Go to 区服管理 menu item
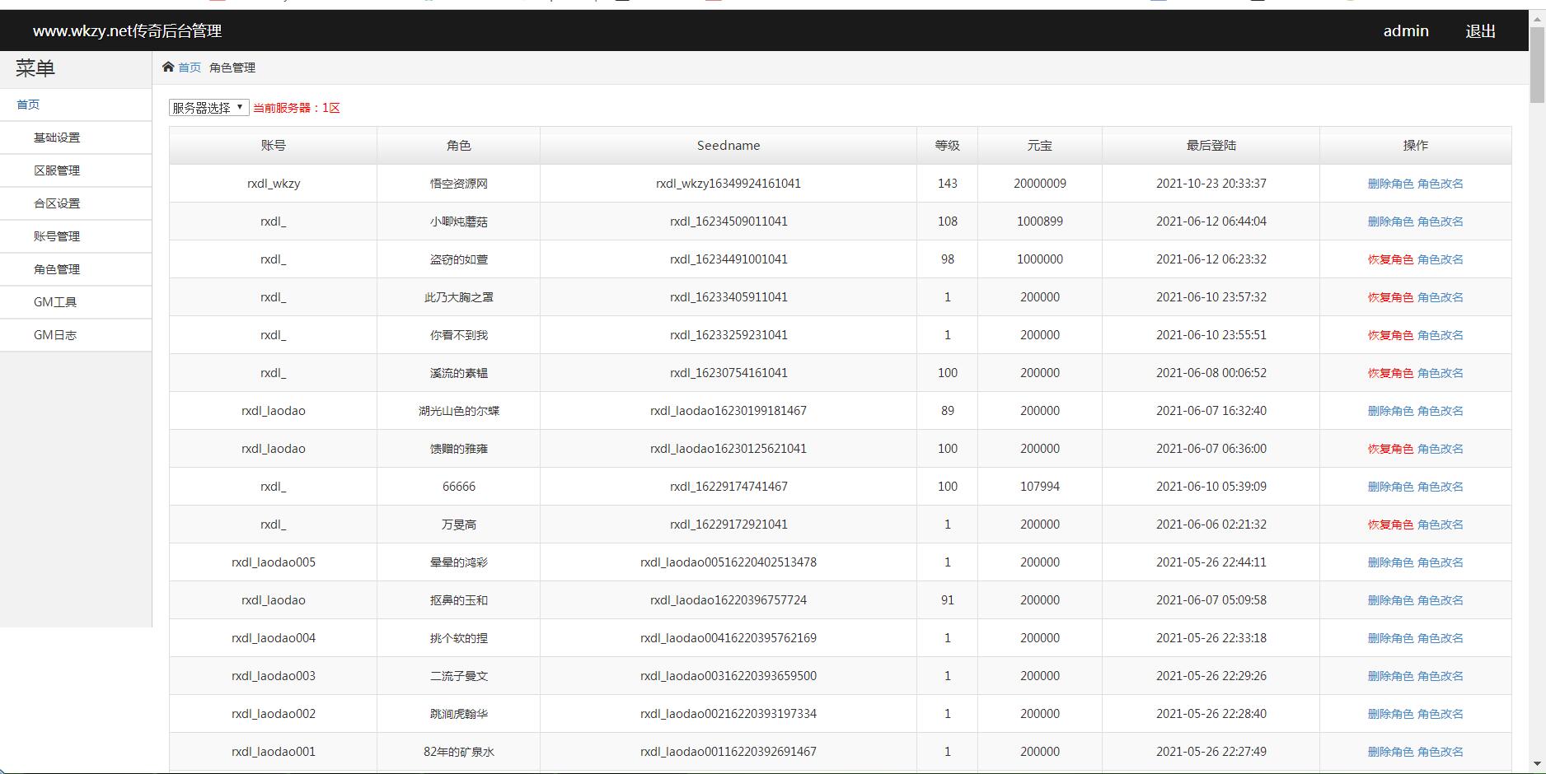Screen dimensions: 1546x774 pyautogui.click(x=57, y=170)
